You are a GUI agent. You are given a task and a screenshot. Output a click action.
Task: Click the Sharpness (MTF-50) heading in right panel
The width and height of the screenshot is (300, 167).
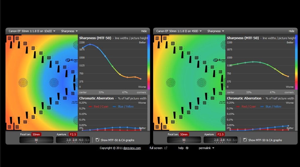pyautogui.click(x=243, y=38)
